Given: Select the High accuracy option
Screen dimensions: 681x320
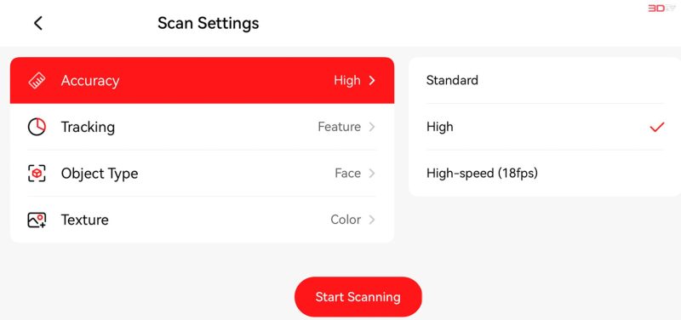Looking at the screenshot, I should point(545,127).
